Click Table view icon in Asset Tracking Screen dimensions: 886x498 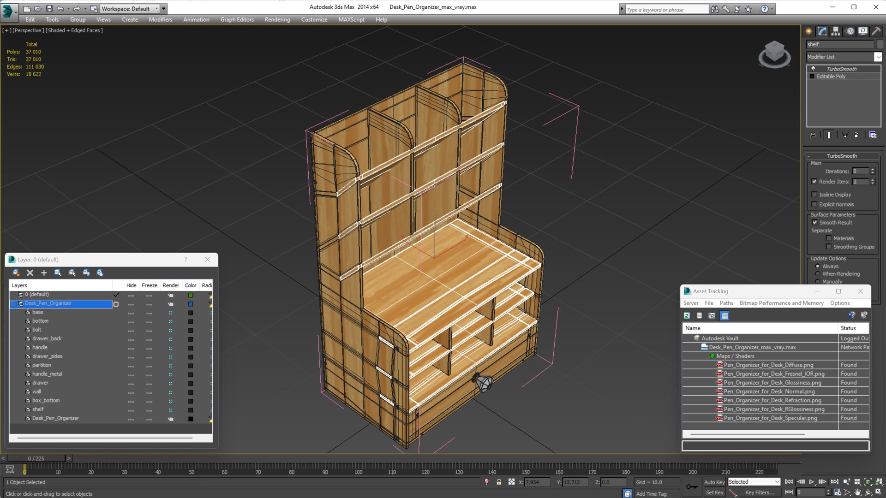pyautogui.click(x=724, y=316)
